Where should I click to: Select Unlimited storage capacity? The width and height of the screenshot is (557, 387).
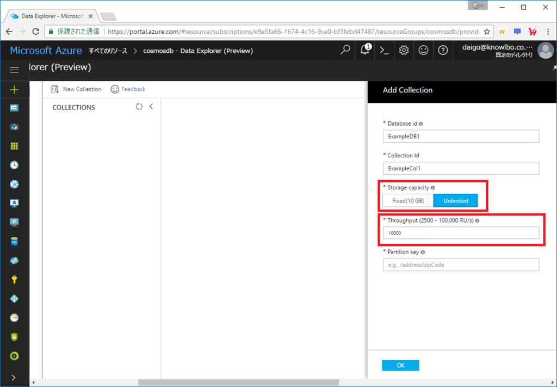tap(456, 201)
